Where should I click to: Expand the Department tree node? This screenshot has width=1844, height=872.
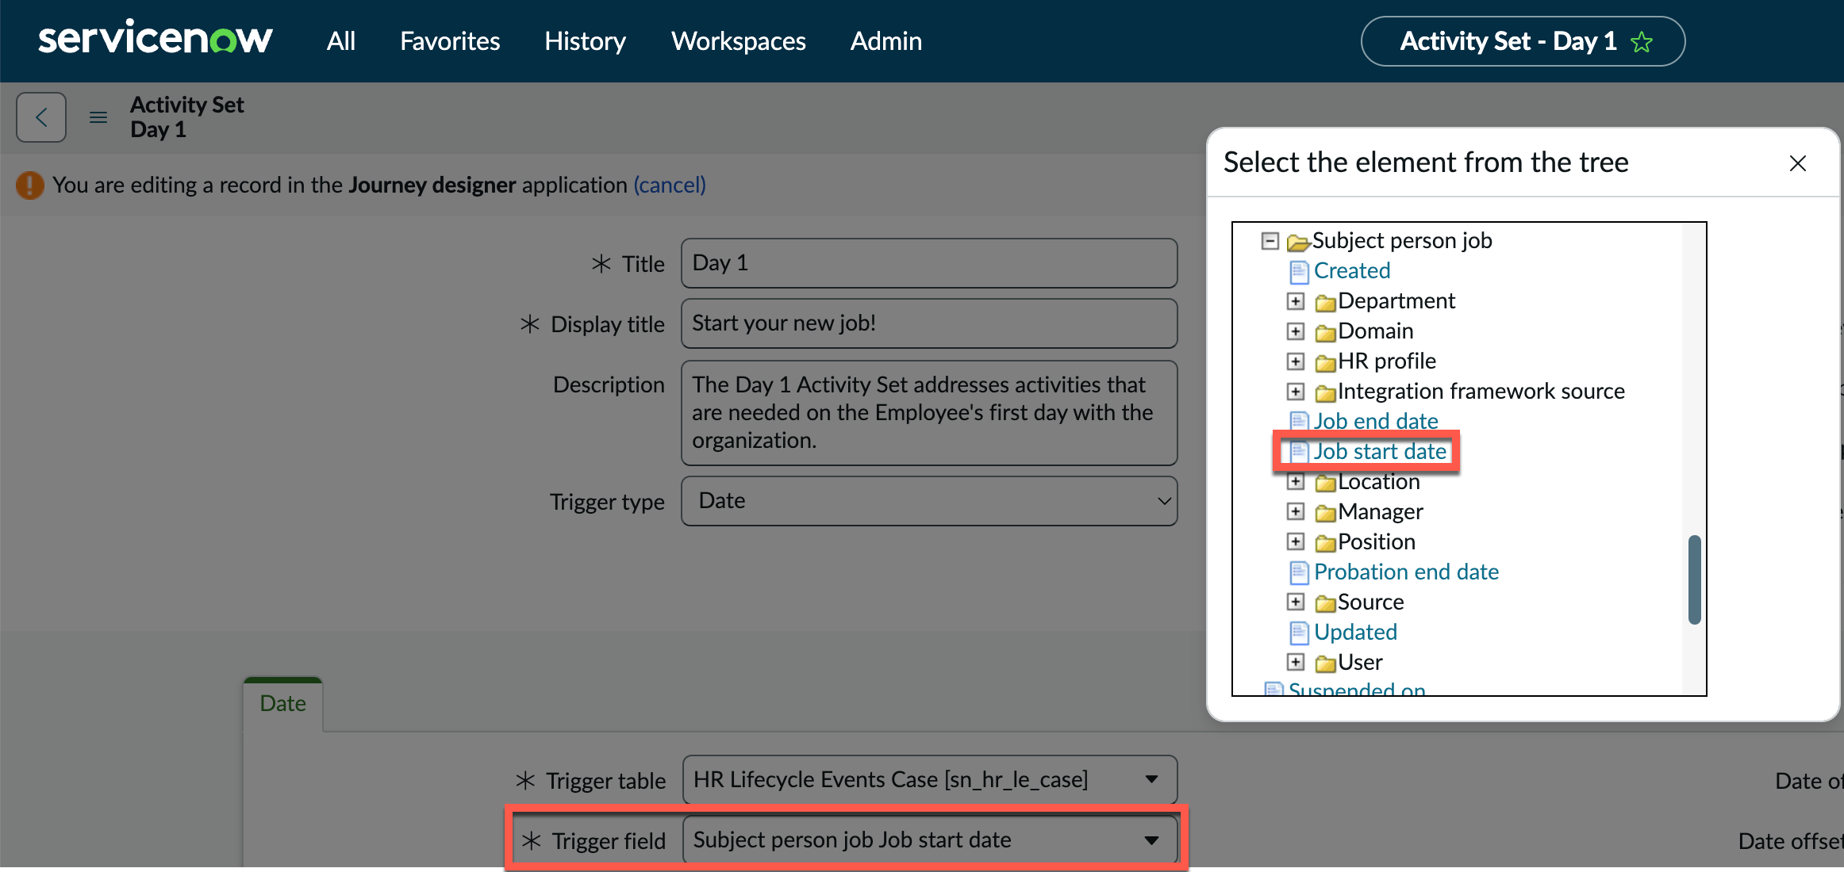1296,301
